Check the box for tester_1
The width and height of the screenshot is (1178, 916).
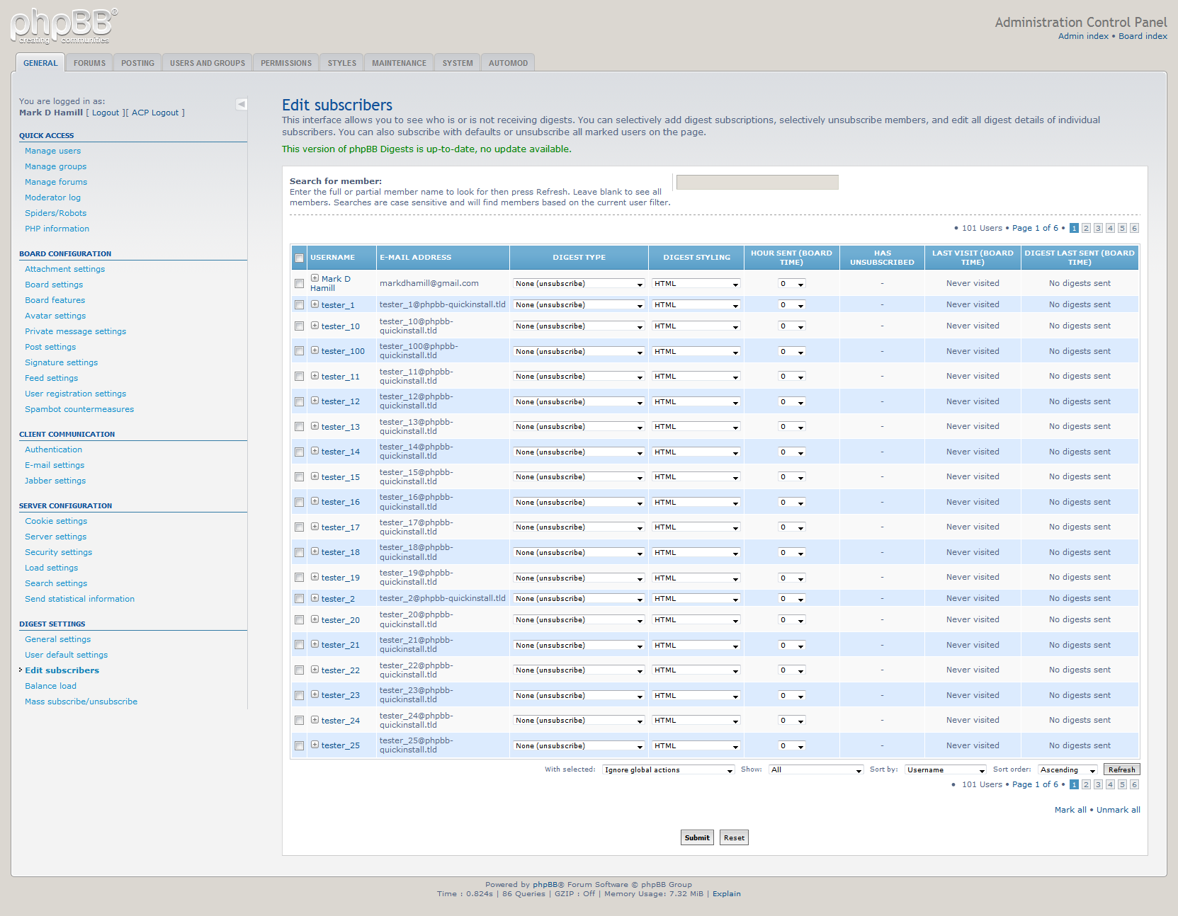299,305
